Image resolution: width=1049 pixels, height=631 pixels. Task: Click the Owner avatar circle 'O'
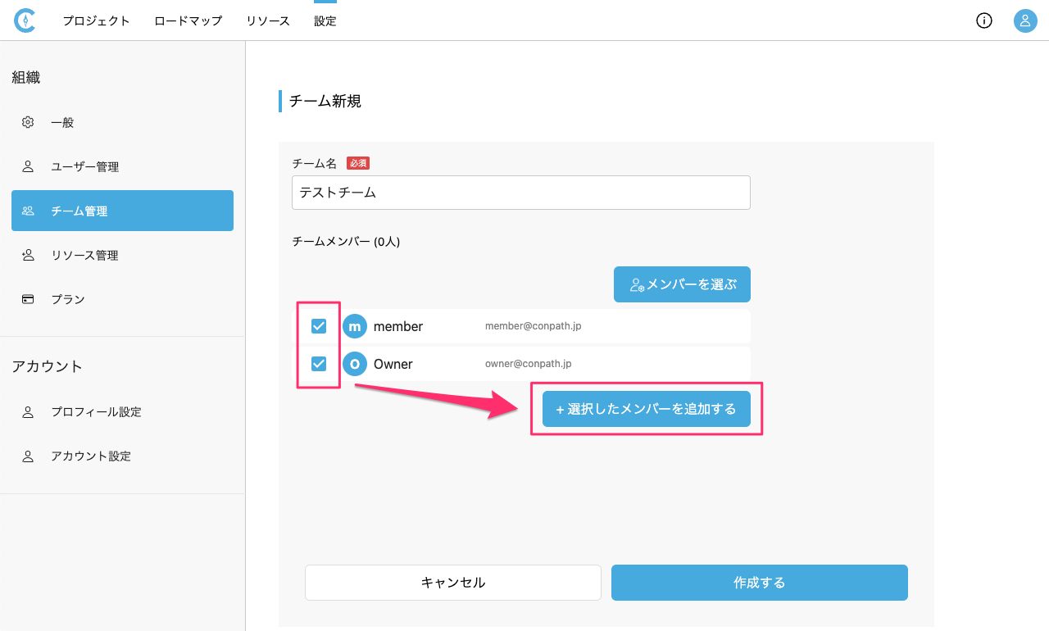point(355,364)
